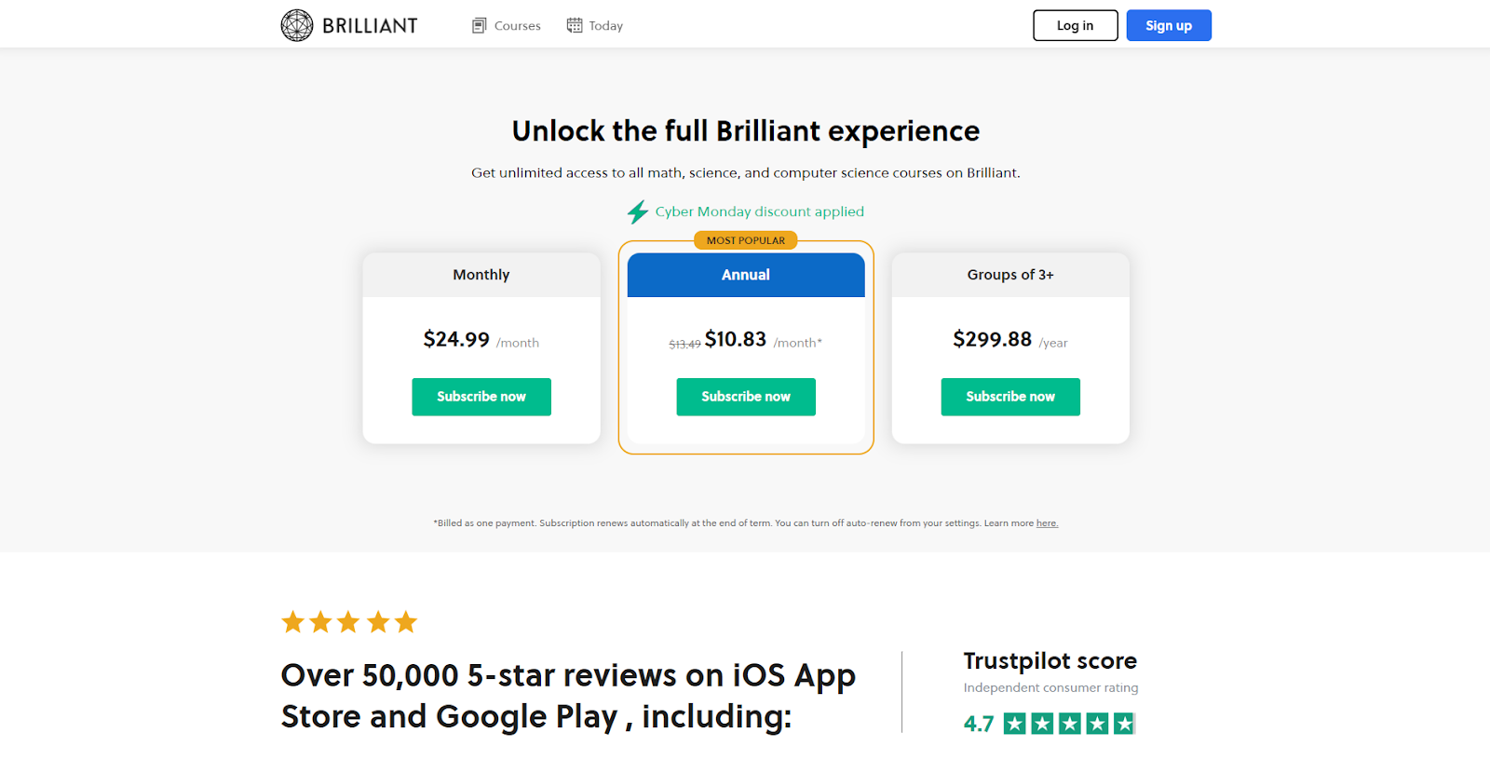Click the Brilliant globe logo icon
This screenshot has width=1490, height=760.
pyautogui.click(x=297, y=25)
